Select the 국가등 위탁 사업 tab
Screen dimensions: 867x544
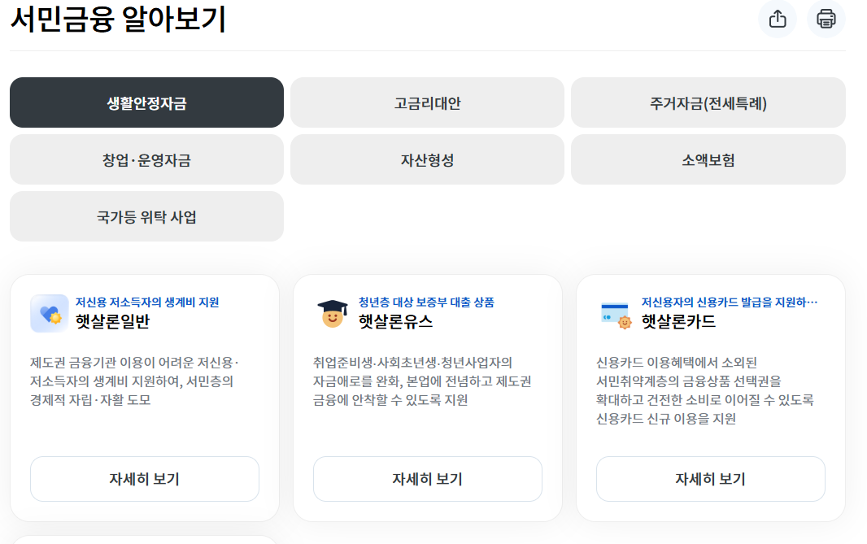146,216
